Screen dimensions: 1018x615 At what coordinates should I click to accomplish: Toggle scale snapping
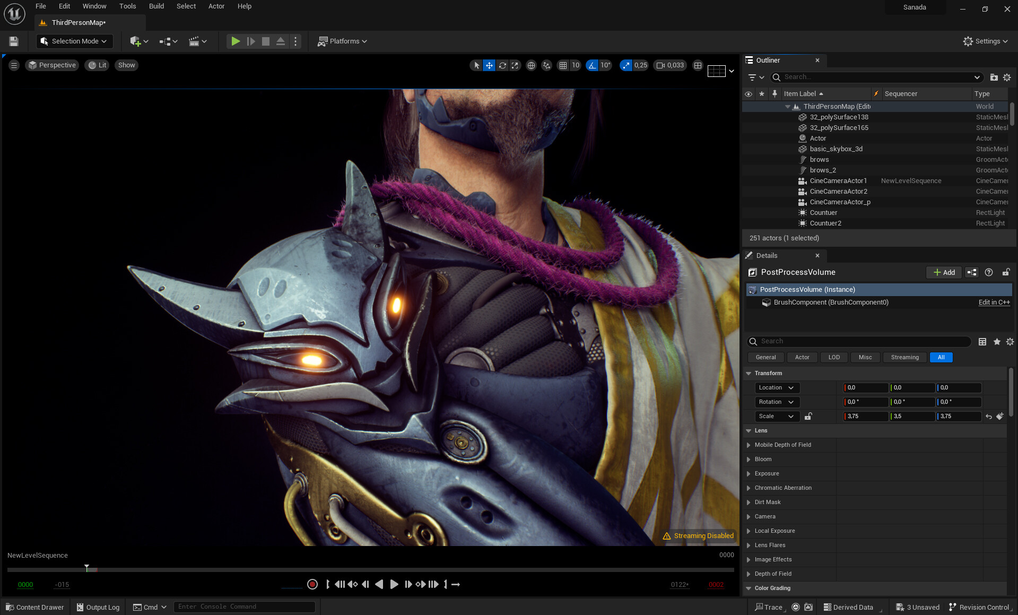tap(626, 65)
